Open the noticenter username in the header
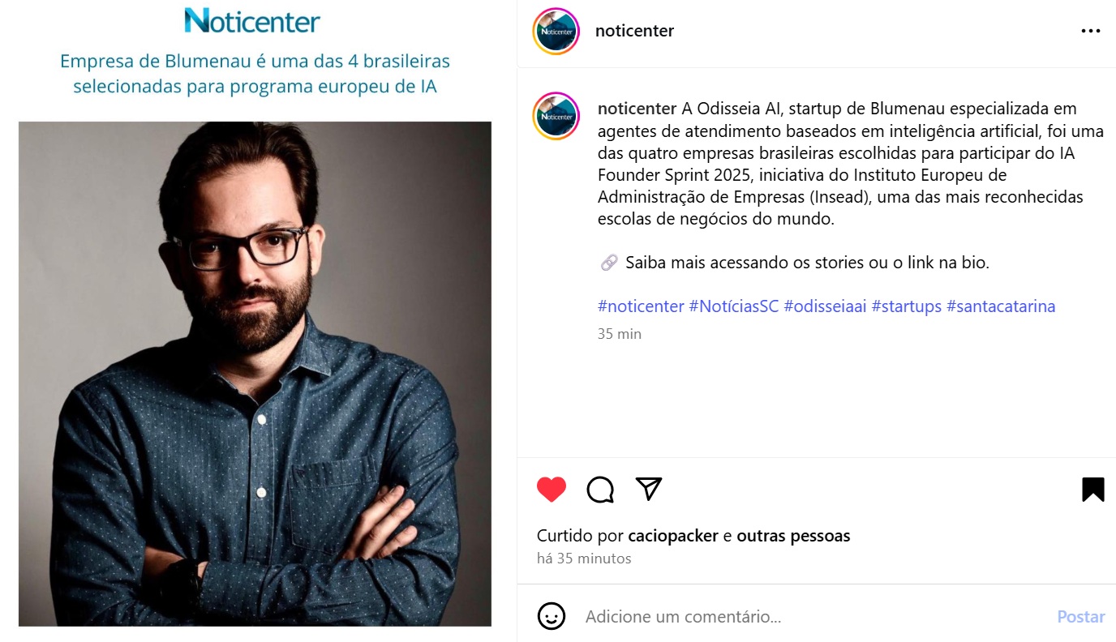 (634, 31)
